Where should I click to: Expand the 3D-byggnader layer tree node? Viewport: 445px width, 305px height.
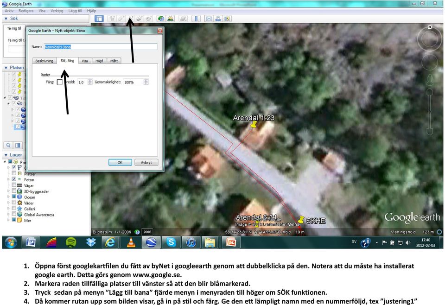8,191
